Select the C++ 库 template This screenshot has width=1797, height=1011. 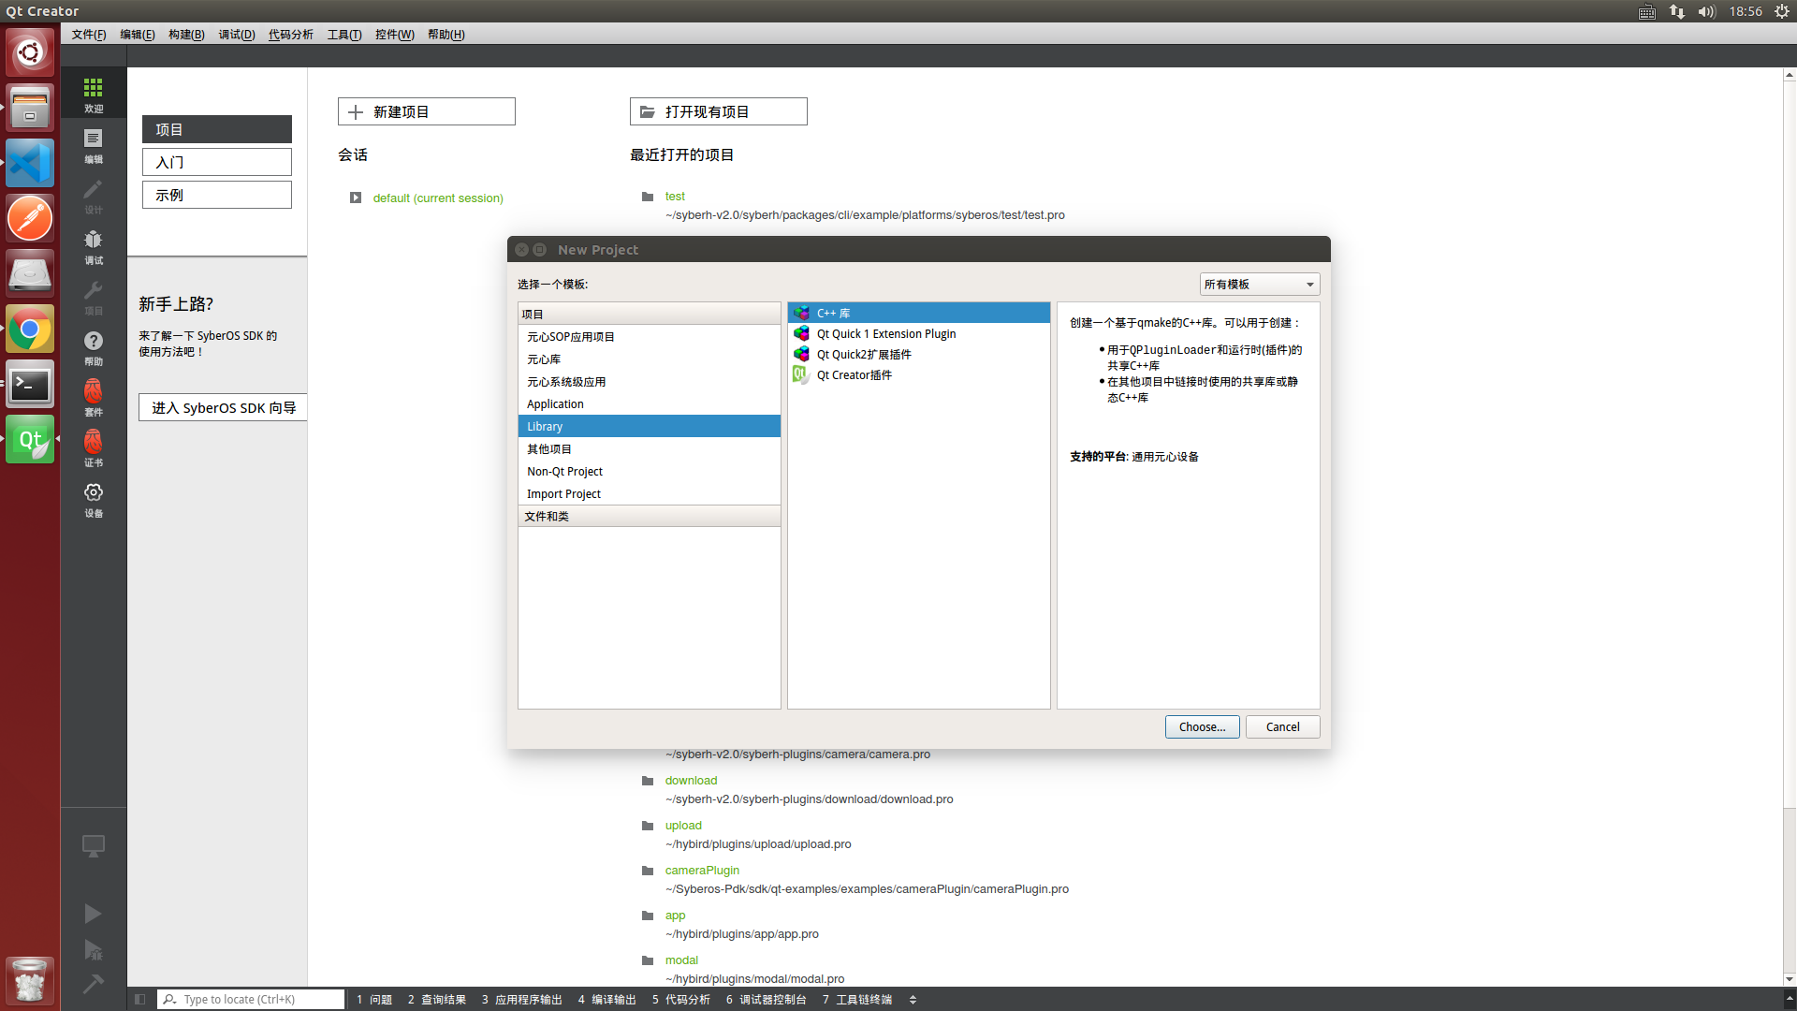[919, 313]
